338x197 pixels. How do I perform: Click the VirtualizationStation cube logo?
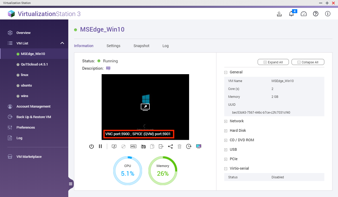tap(11, 14)
